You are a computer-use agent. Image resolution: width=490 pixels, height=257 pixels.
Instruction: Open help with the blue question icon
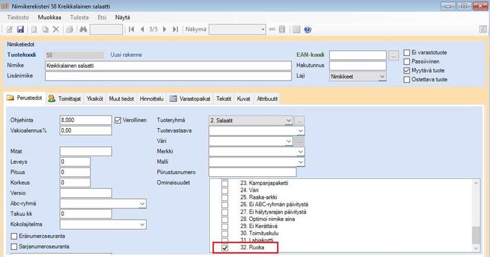[307, 29]
